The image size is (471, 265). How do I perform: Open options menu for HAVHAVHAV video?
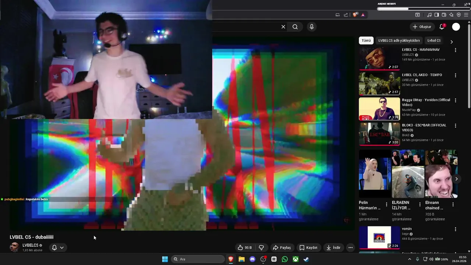pos(456,50)
